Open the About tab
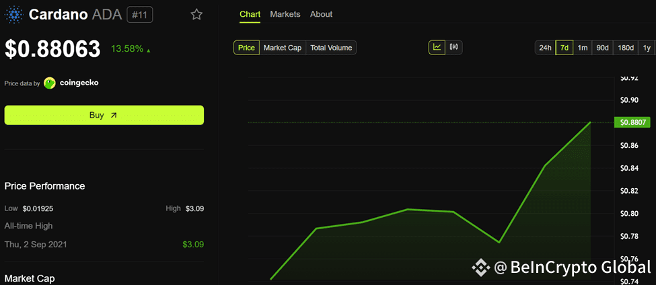This screenshot has width=656, height=285. pos(322,14)
